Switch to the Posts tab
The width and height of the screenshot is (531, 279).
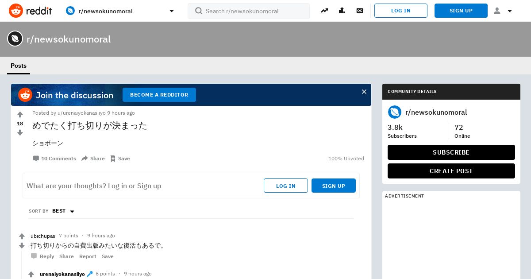[19, 66]
